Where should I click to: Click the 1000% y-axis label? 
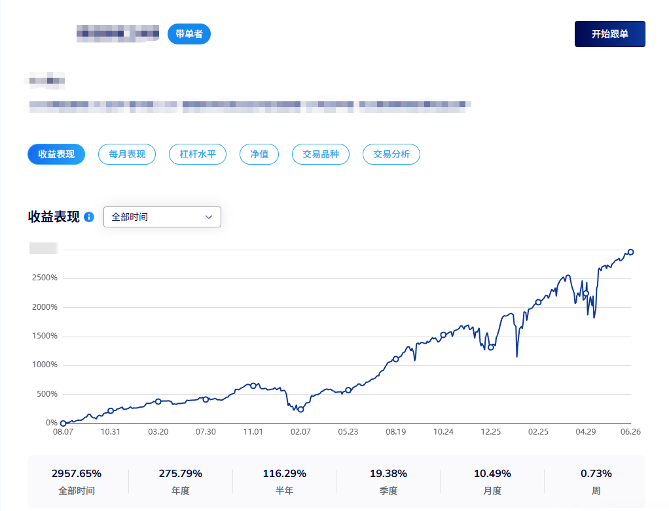tap(45, 365)
